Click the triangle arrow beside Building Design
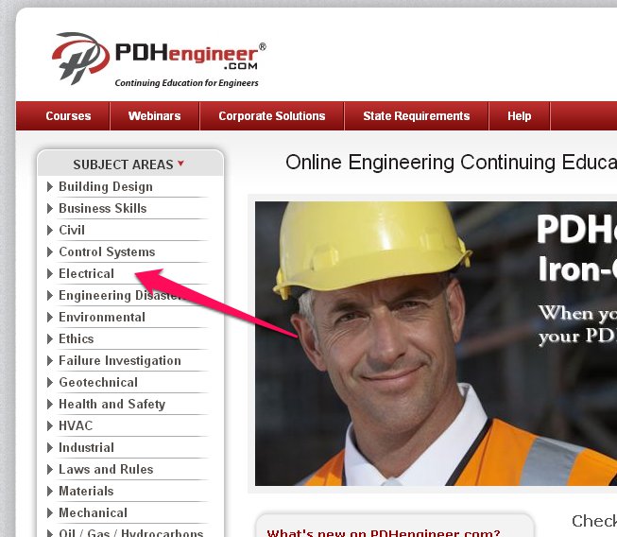 pos(50,186)
